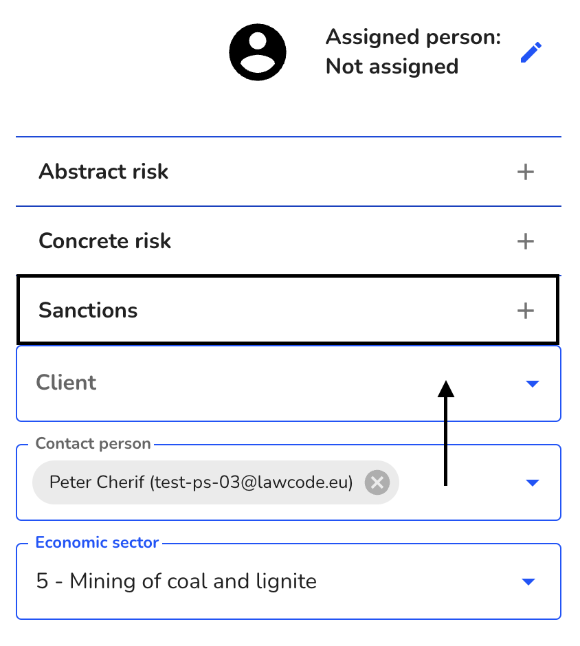The height and width of the screenshot is (646, 580).
Task: Click the '5 - Mining of coal and lignite' value
Action: click(x=177, y=581)
